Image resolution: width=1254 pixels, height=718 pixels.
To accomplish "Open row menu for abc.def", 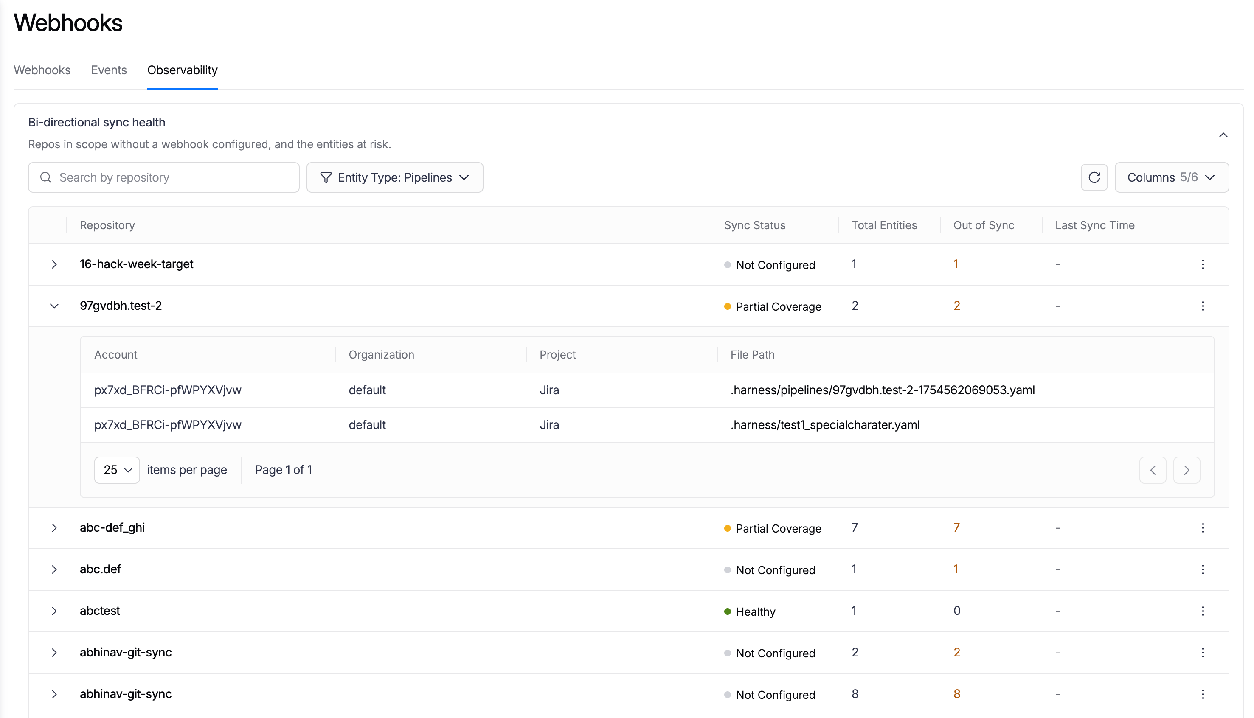I will tap(1203, 569).
